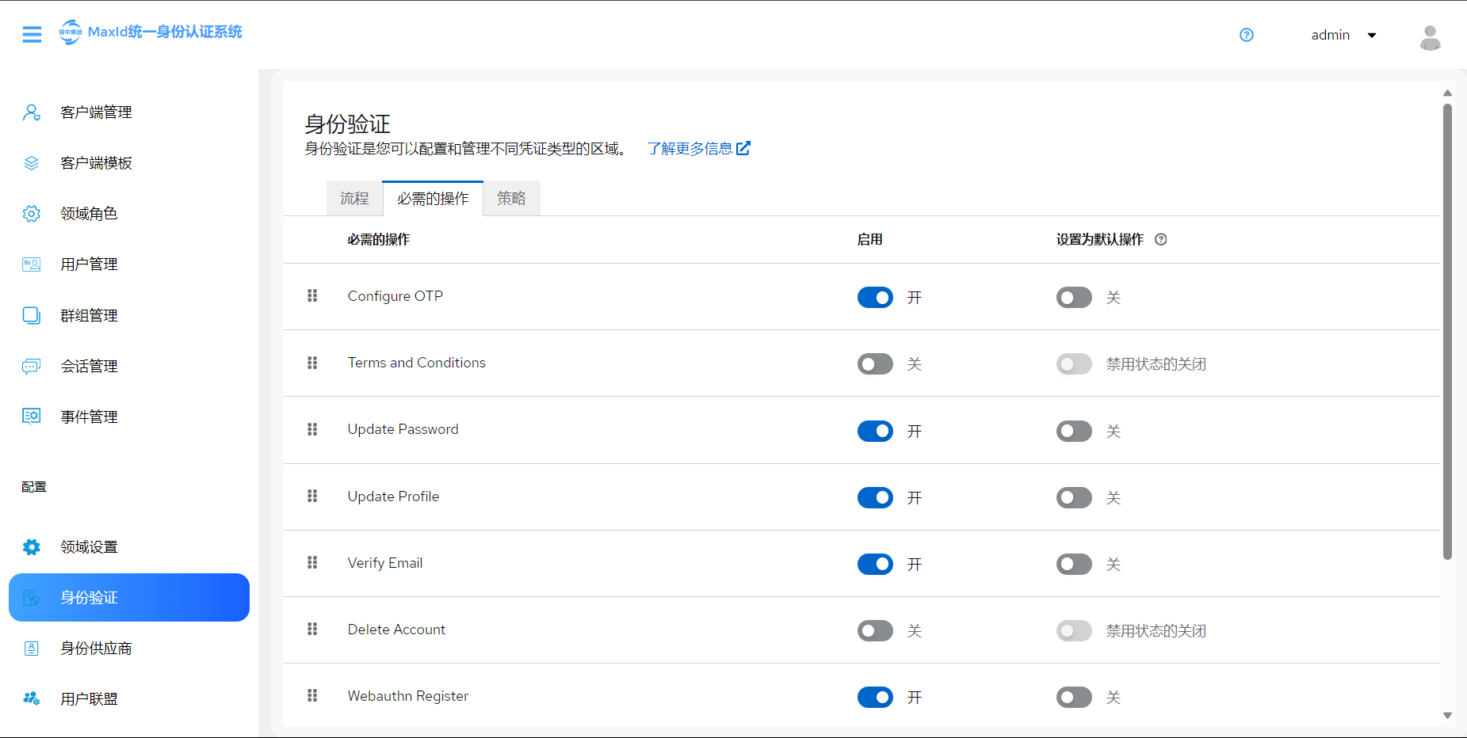Switch to the 策略 tab
The width and height of the screenshot is (1467, 738).
[x=511, y=199]
